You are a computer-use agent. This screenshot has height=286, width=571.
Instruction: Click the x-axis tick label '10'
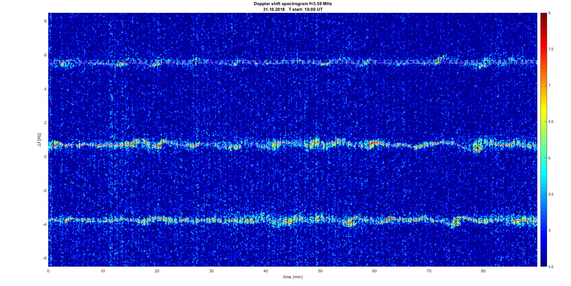(x=102, y=271)
